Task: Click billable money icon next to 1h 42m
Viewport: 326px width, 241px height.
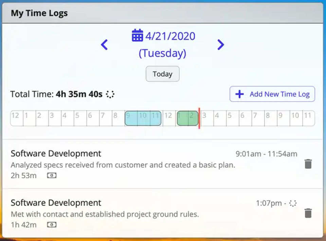Action: tap(52, 225)
